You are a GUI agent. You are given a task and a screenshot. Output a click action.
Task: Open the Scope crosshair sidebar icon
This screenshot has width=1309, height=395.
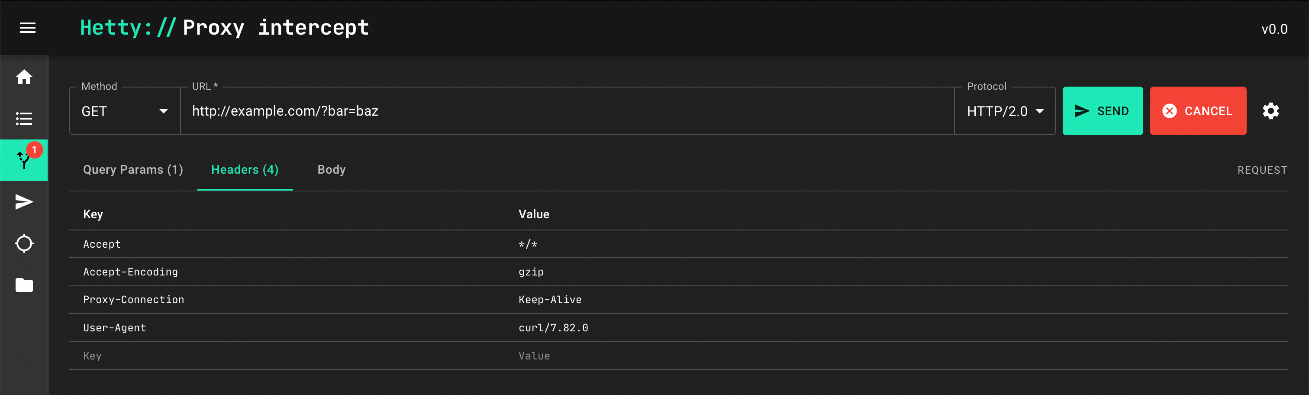[x=24, y=243]
